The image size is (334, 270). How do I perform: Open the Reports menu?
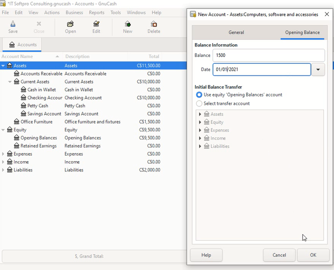click(x=96, y=12)
